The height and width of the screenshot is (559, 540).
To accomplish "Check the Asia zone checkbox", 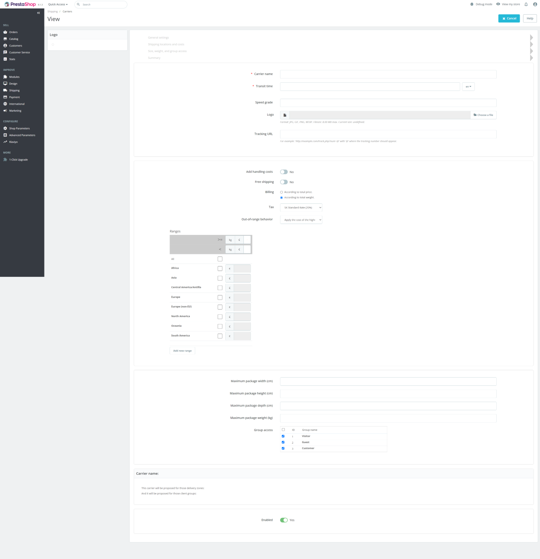I will coord(220,278).
